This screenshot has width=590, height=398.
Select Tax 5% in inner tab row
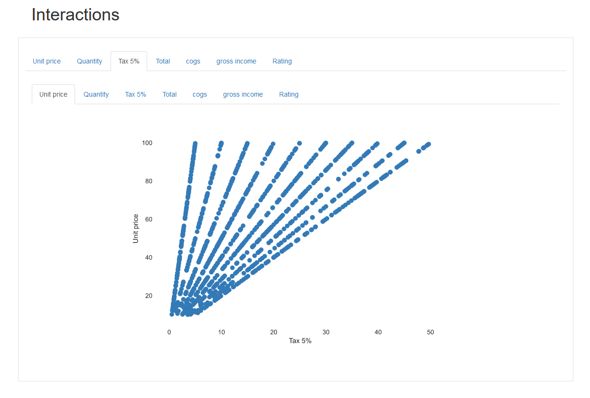135,94
